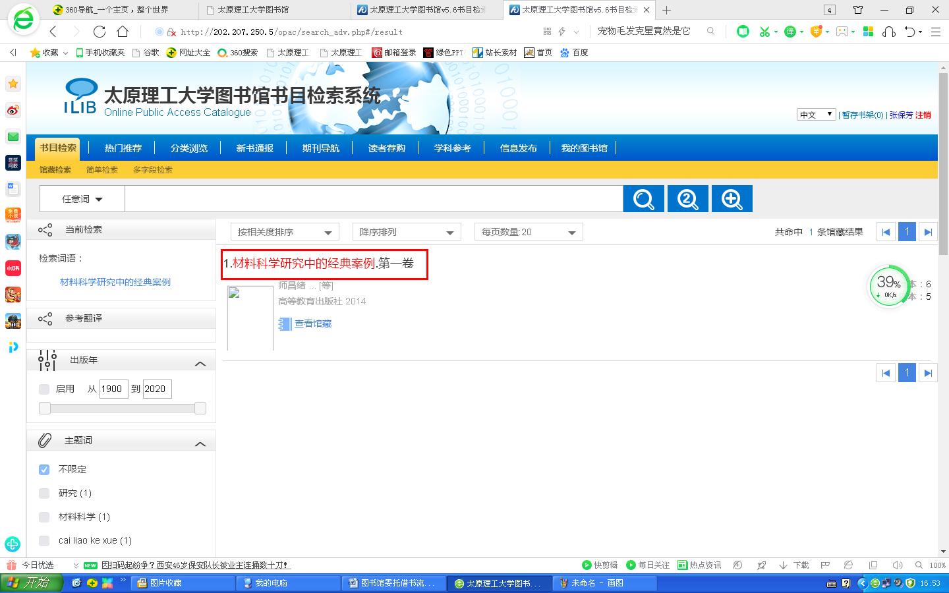Jump to first results page arrow
The image size is (949, 593).
coord(886,232)
